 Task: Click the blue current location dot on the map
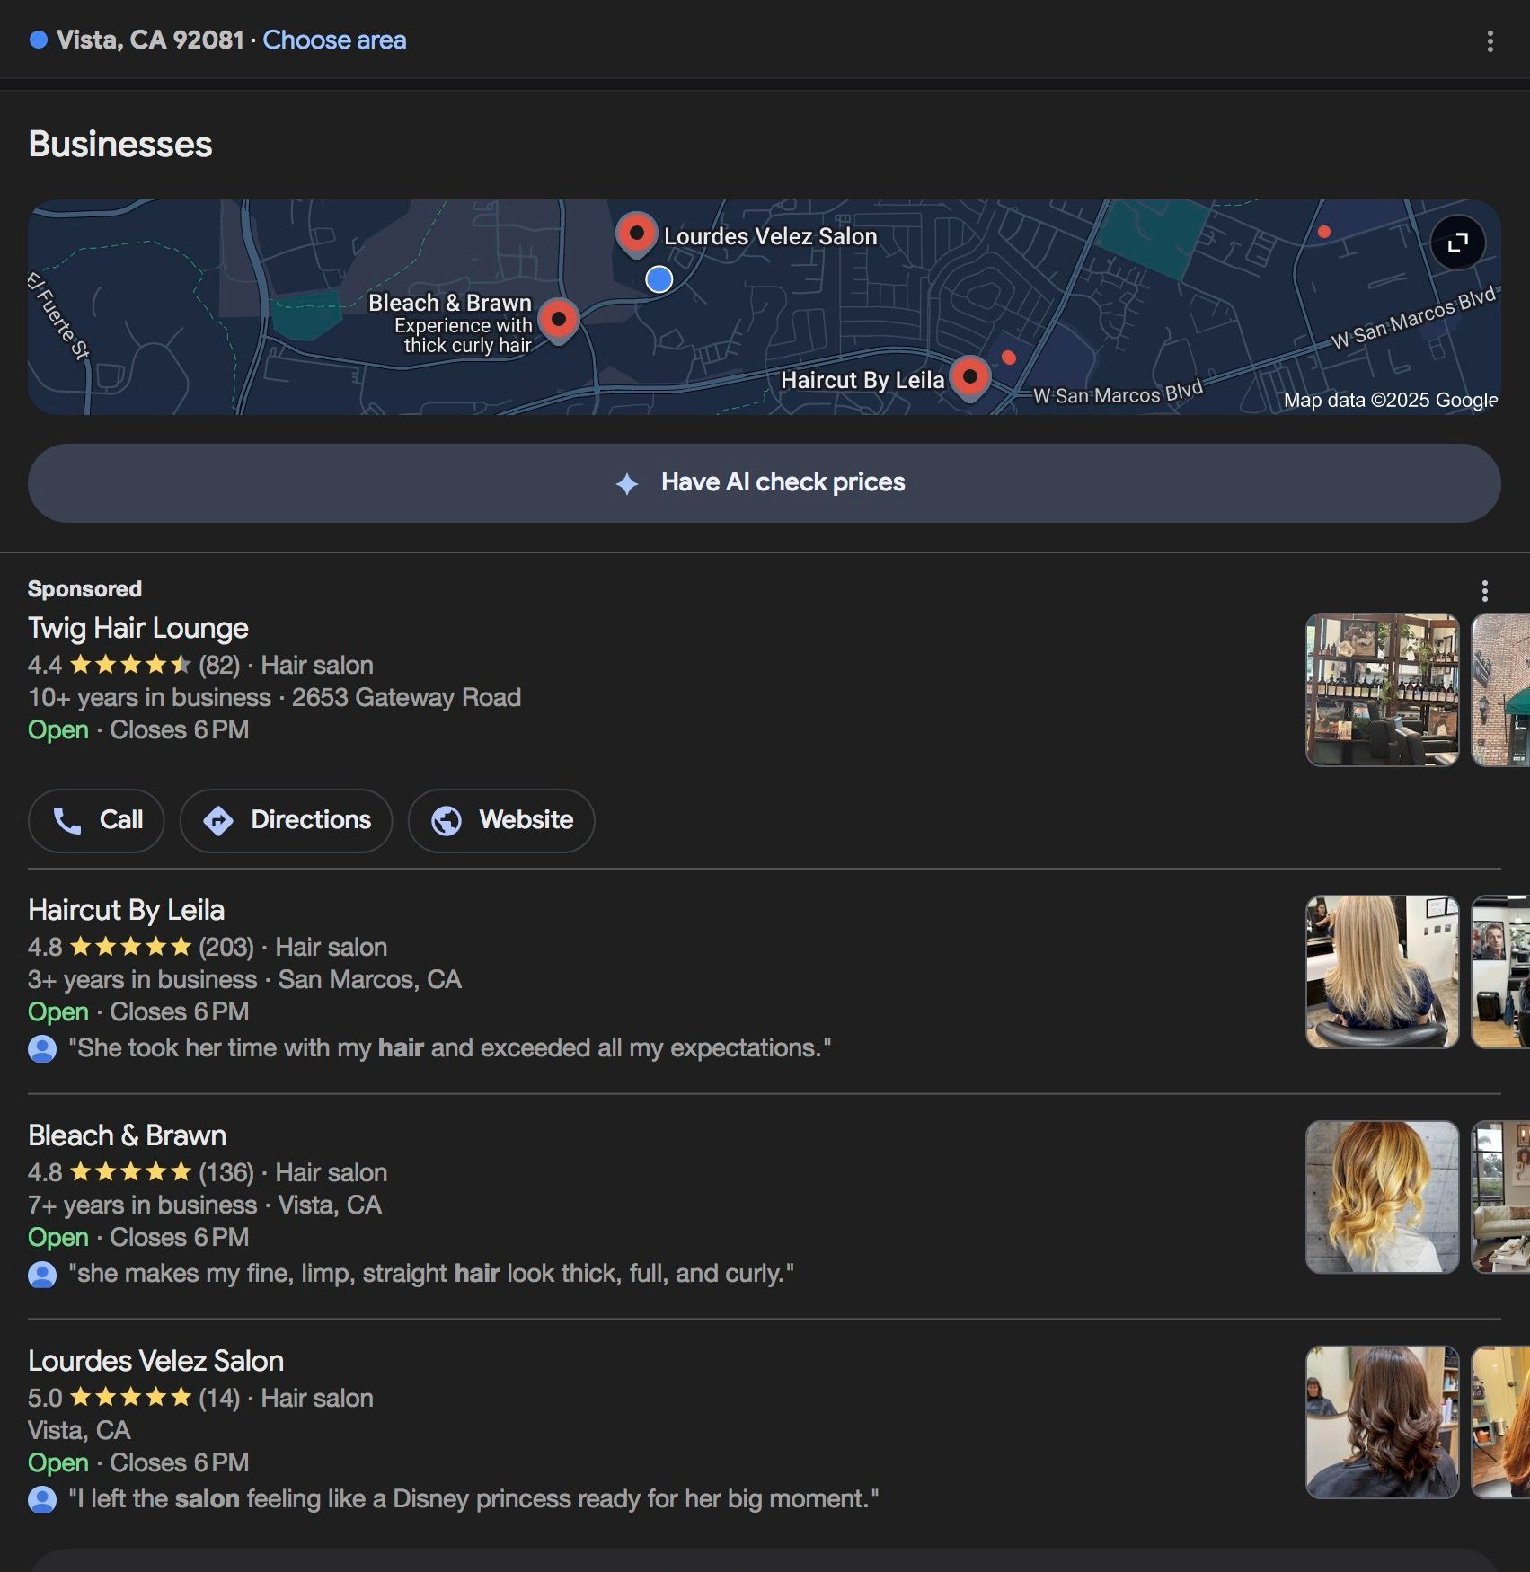pyautogui.click(x=660, y=279)
